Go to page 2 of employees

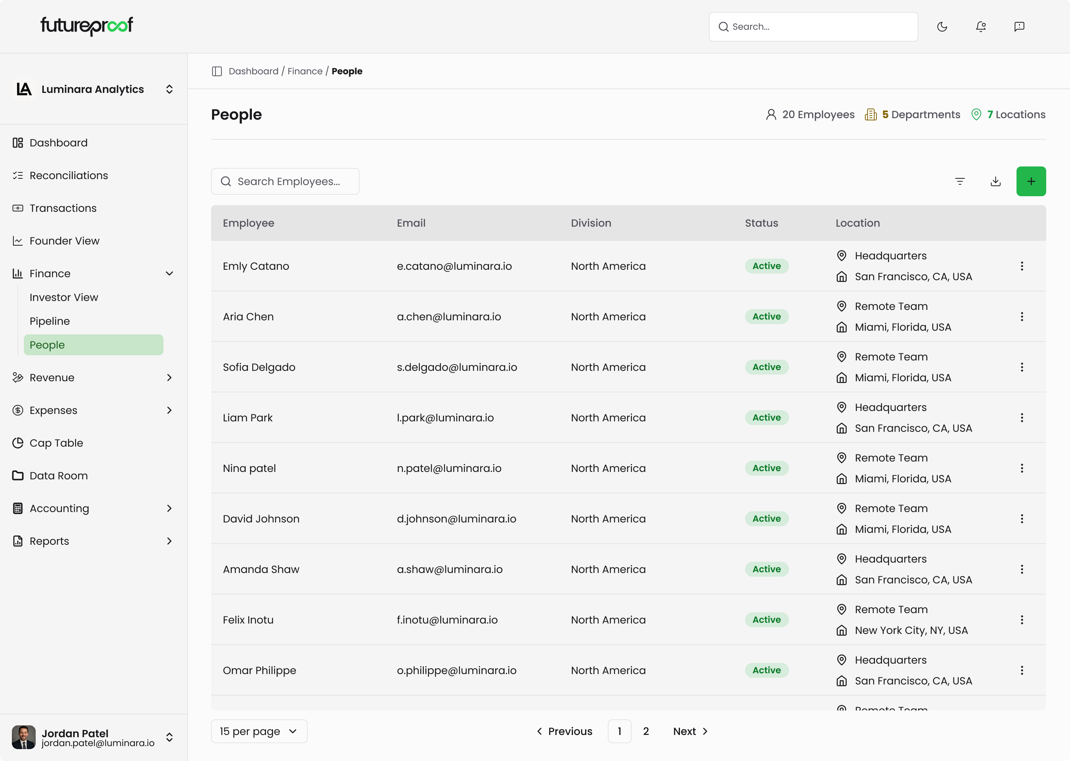pos(646,731)
